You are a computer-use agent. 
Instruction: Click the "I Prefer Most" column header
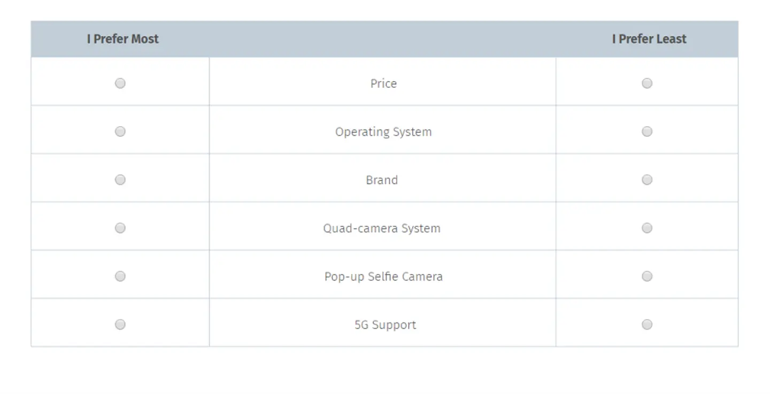123,39
